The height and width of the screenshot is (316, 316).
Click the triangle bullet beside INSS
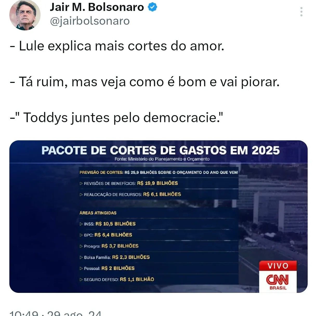tap(81, 224)
